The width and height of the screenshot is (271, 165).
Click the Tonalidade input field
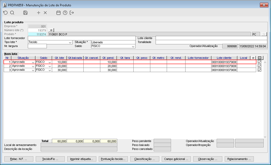pyautogui.click(x=211, y=42)
